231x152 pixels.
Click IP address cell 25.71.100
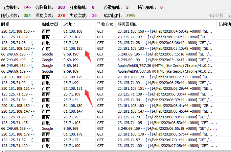click(72, 146)
